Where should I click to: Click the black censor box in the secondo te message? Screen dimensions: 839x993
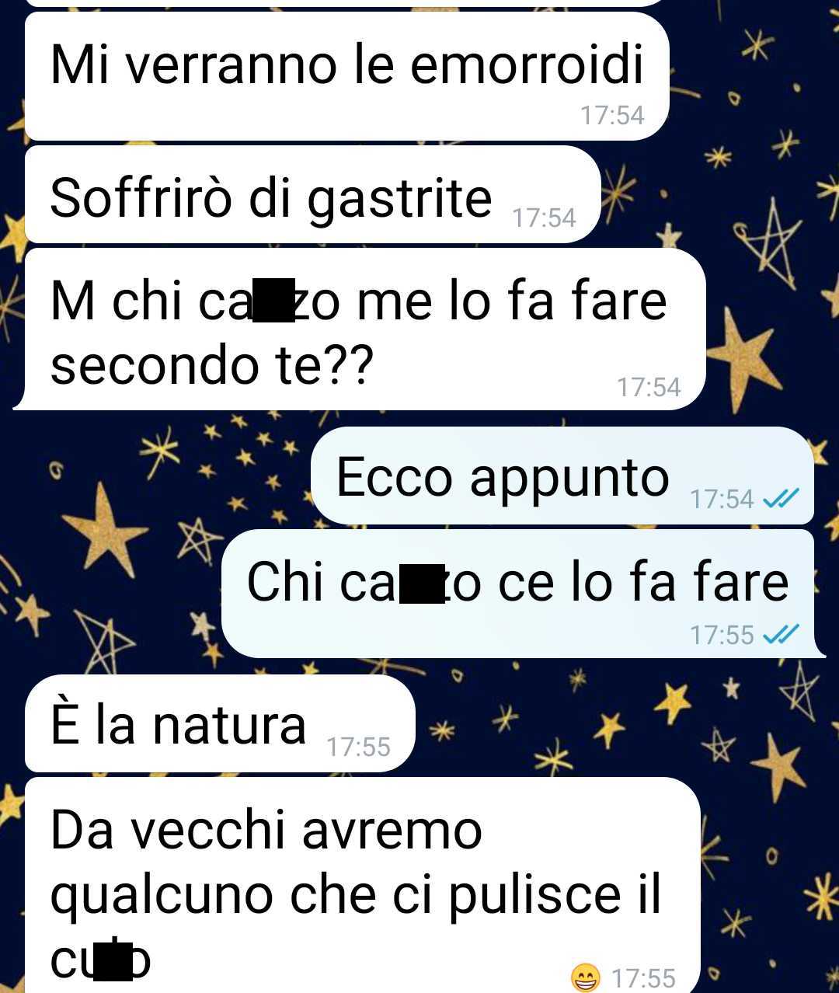pyautogui.click(x=273, y=300)
